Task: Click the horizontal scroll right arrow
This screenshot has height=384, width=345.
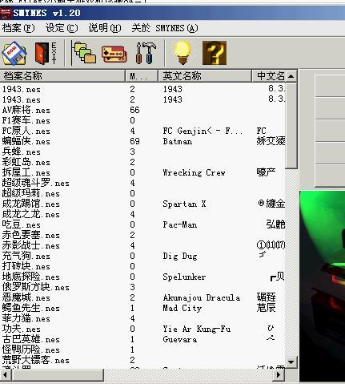Action: (279, 374)
